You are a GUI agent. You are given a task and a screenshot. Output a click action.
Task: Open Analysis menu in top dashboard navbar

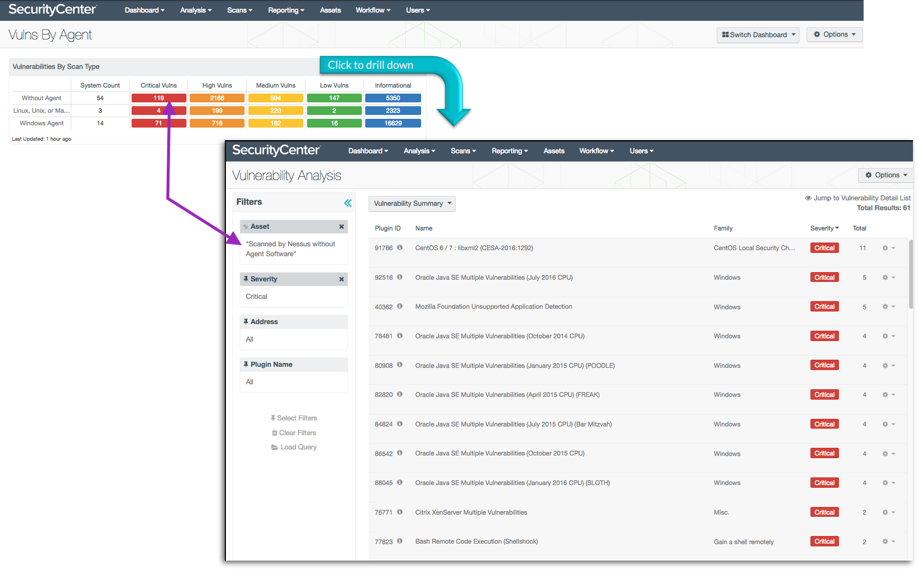[196, 10]
